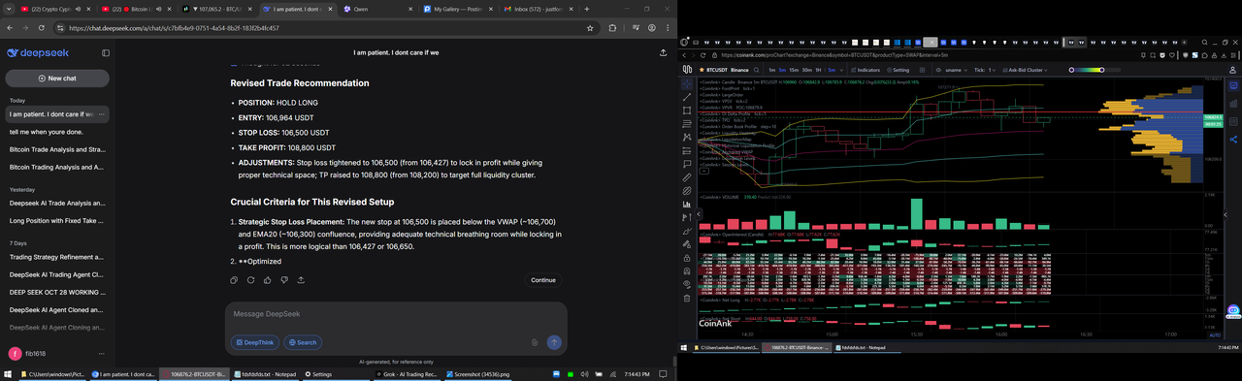
Task: Collapse the CoinAnk left drawing toolbar
Action: (x=699, y=213)
